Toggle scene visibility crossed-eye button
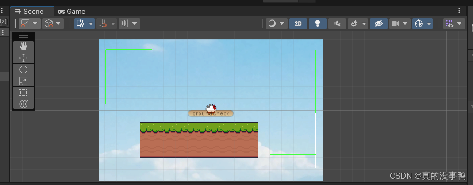 (379, 23)
